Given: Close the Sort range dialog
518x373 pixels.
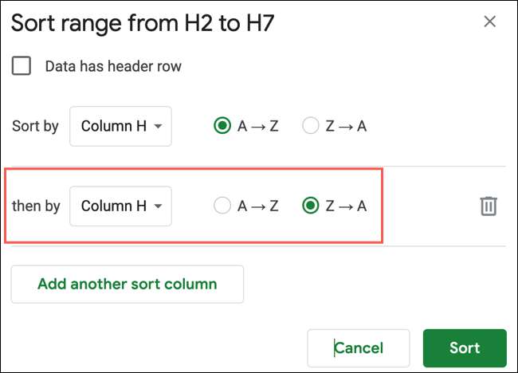Looking at the screenshot, I should (490, 22).
